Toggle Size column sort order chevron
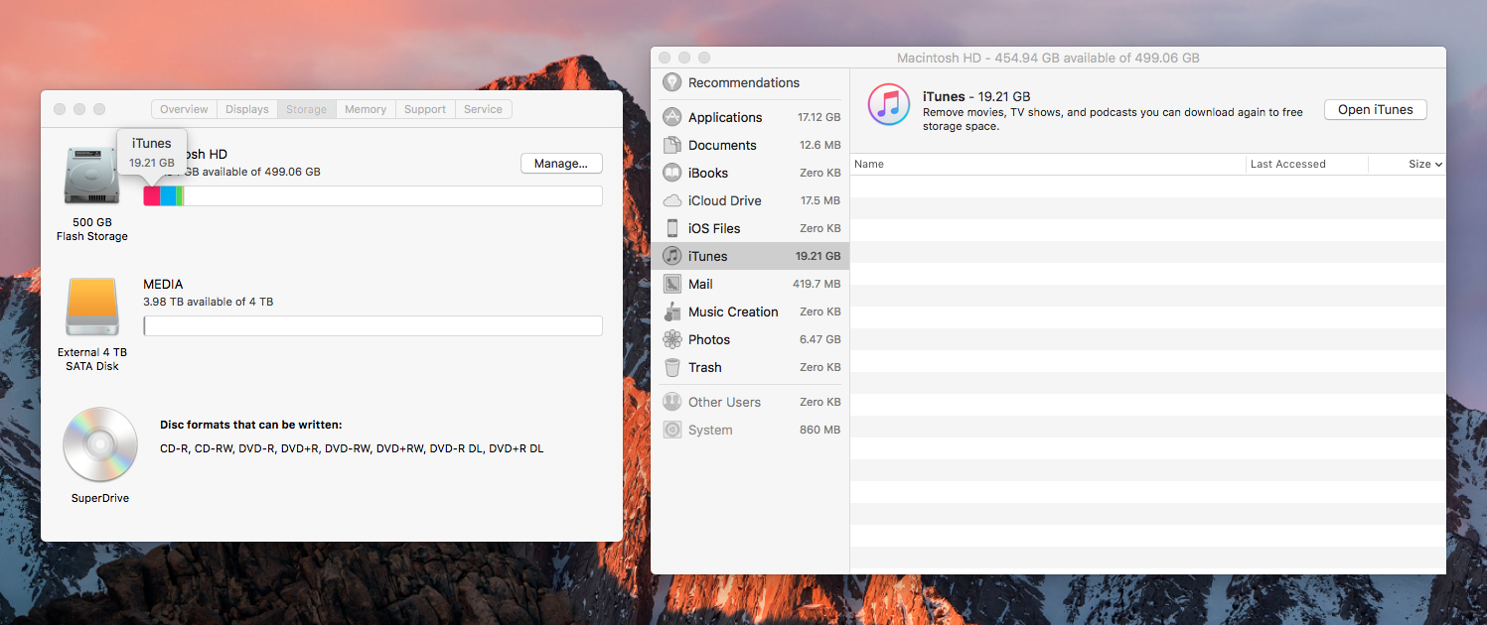The width and height of the screenshot is (1487, 625). tap(1438, 165)
